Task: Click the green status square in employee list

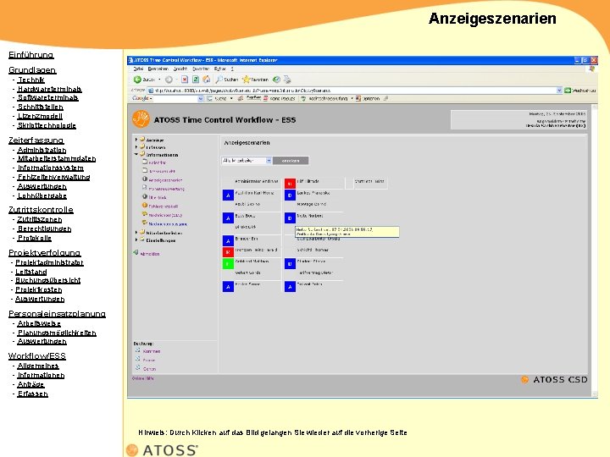Action: (x=228, y=264)
